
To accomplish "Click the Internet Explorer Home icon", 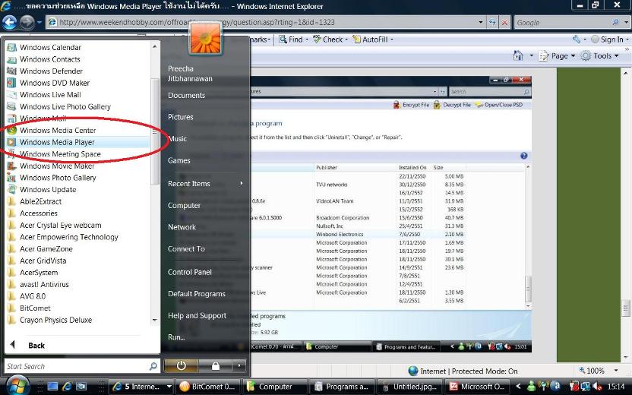I will 518,55.
